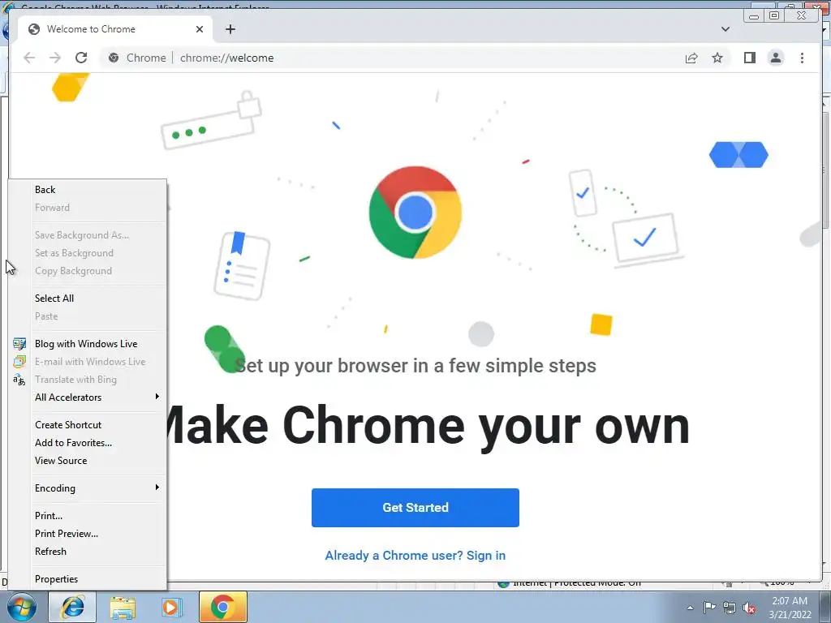
Task: Switch to Internet Explorer on taskbar
Action: tap(72, 607)
